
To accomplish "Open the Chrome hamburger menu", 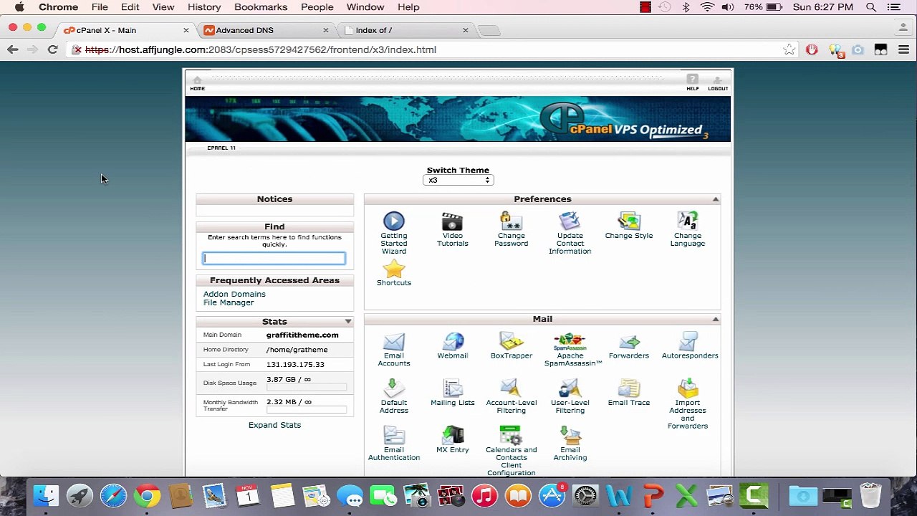I will tap(903, 49).
